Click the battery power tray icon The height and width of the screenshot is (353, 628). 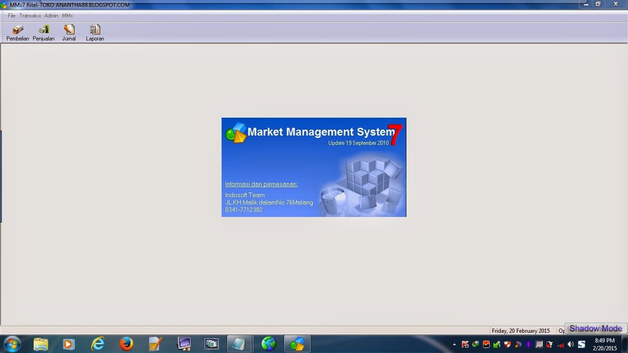[x=549, y=344]
